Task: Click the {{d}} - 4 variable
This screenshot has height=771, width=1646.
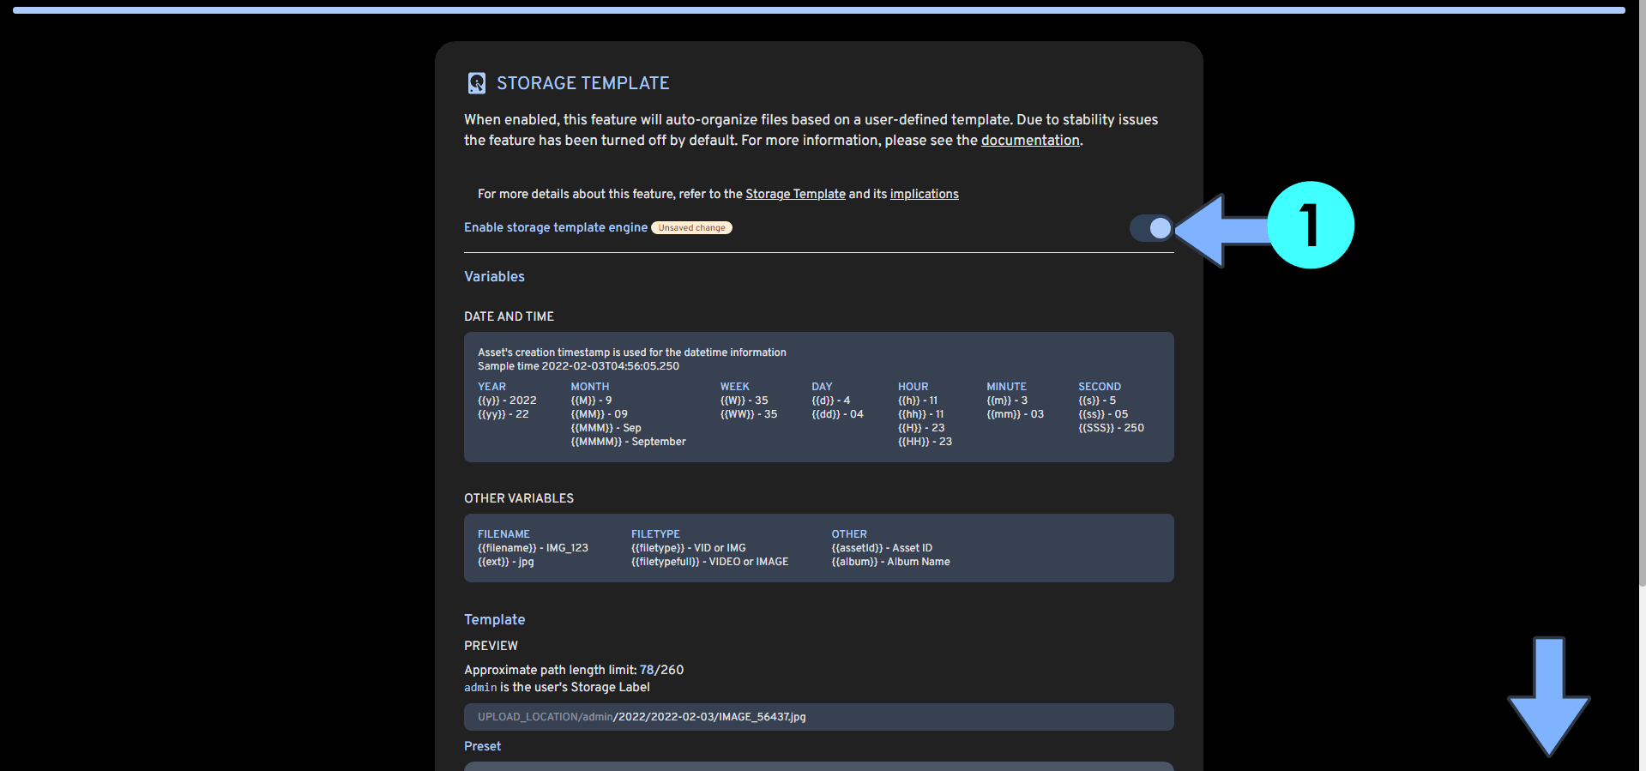Action: [831, 401]
